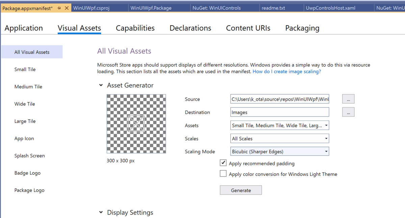Uncheck Apply recommended padding

(x=223, y=163)
